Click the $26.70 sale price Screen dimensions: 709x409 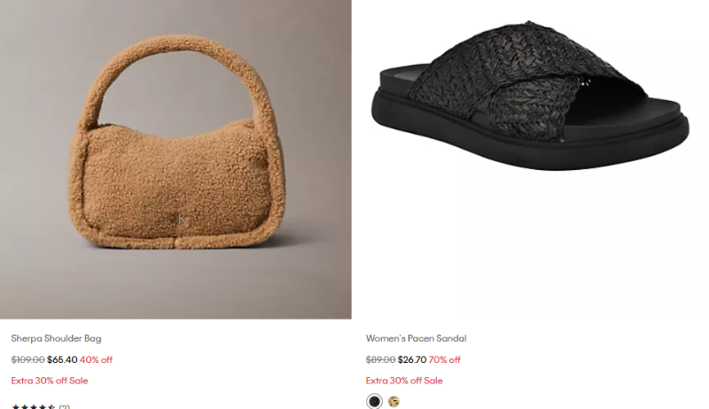click(x=412, y=359)
